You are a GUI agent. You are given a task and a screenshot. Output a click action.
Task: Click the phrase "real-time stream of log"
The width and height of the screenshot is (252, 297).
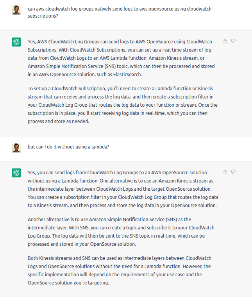pyautogui.click(x=184, y=50)
